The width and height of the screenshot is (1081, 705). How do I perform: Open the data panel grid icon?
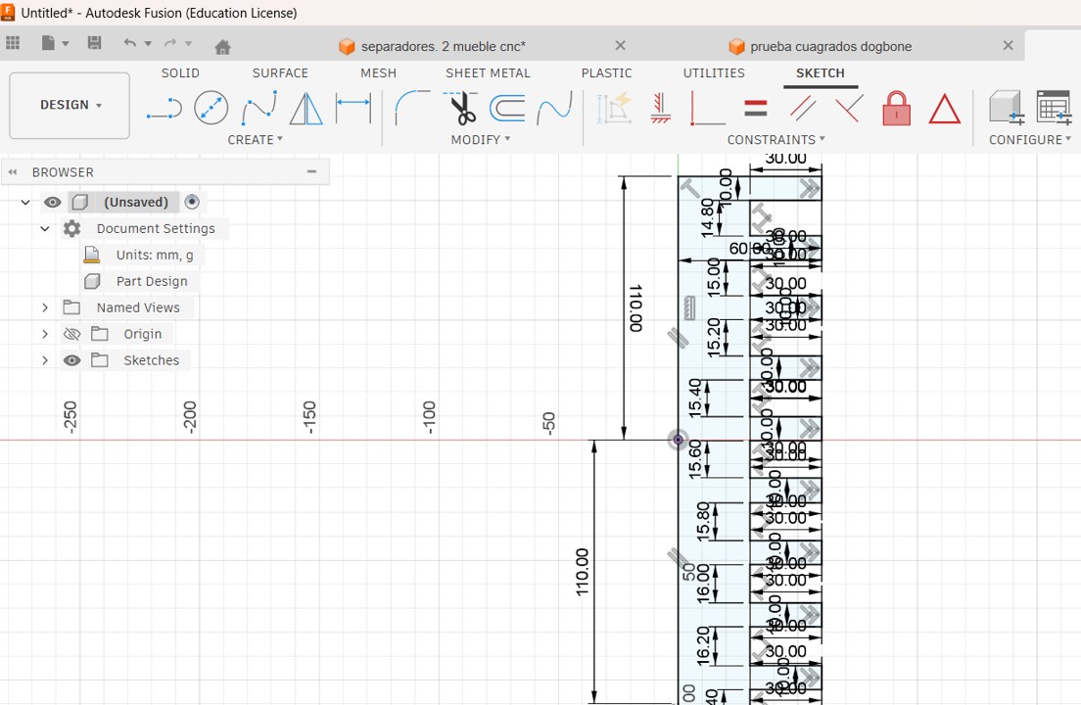pos(13,43)
